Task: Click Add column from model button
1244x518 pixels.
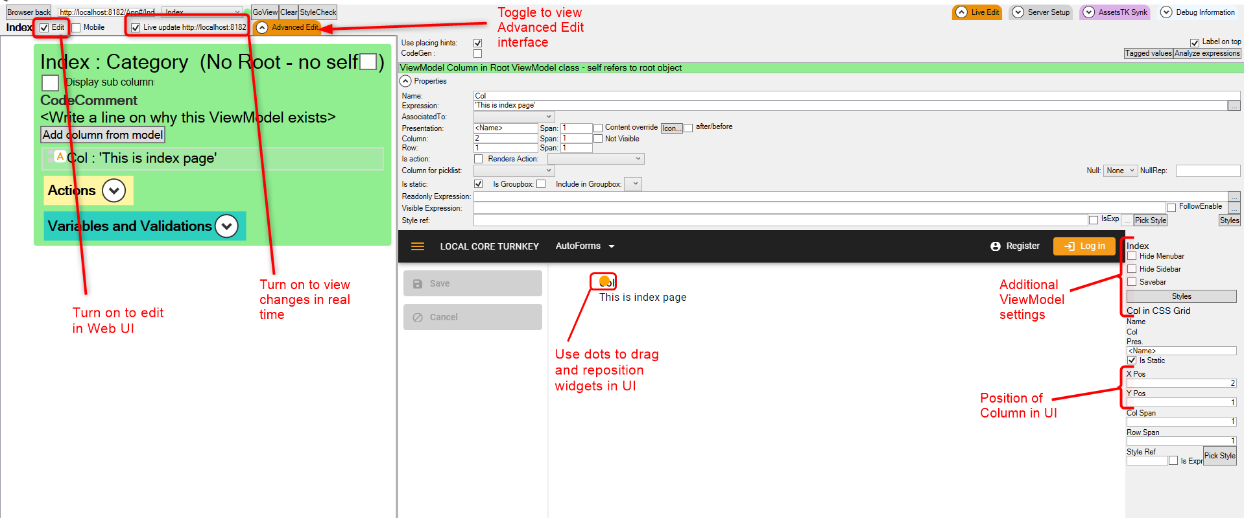Action: click(x=102, y=135)
